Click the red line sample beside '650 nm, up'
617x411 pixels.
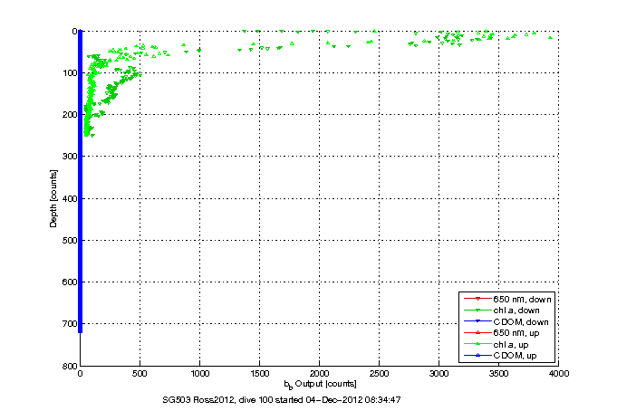[477, 333]
